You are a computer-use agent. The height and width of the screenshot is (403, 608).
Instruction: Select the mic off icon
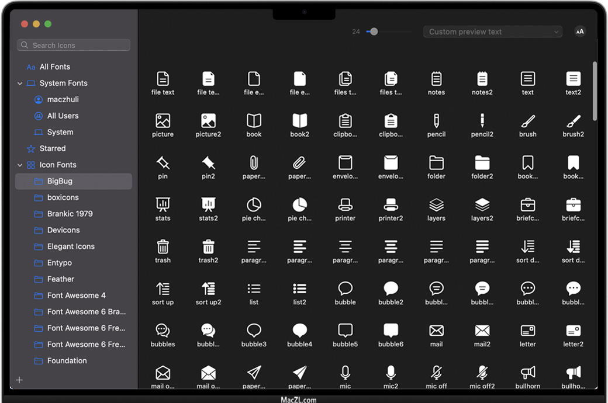pos(436,372)
